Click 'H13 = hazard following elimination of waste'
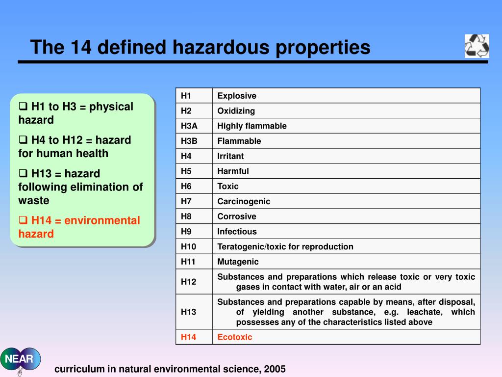Screen dimensions: 502x377 81,187
